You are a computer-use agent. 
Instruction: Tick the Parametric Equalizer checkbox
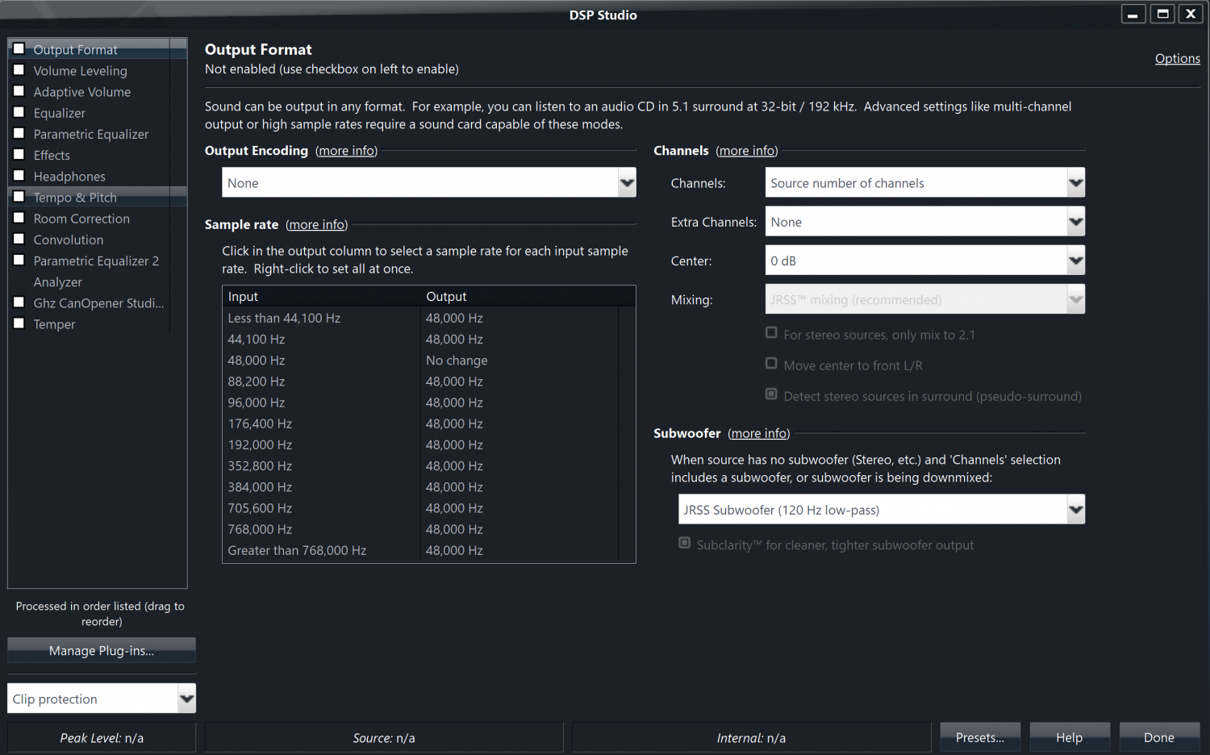(x=19, y=133)
